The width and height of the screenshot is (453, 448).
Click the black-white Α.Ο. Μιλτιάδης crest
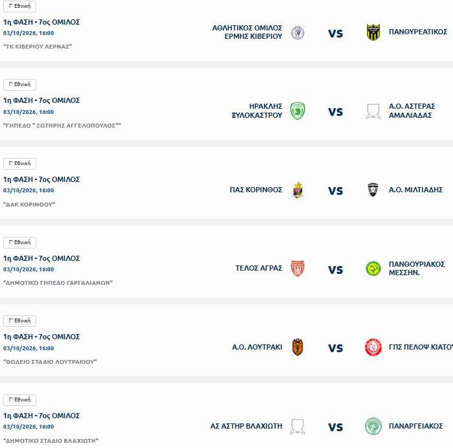pos(373,190)
